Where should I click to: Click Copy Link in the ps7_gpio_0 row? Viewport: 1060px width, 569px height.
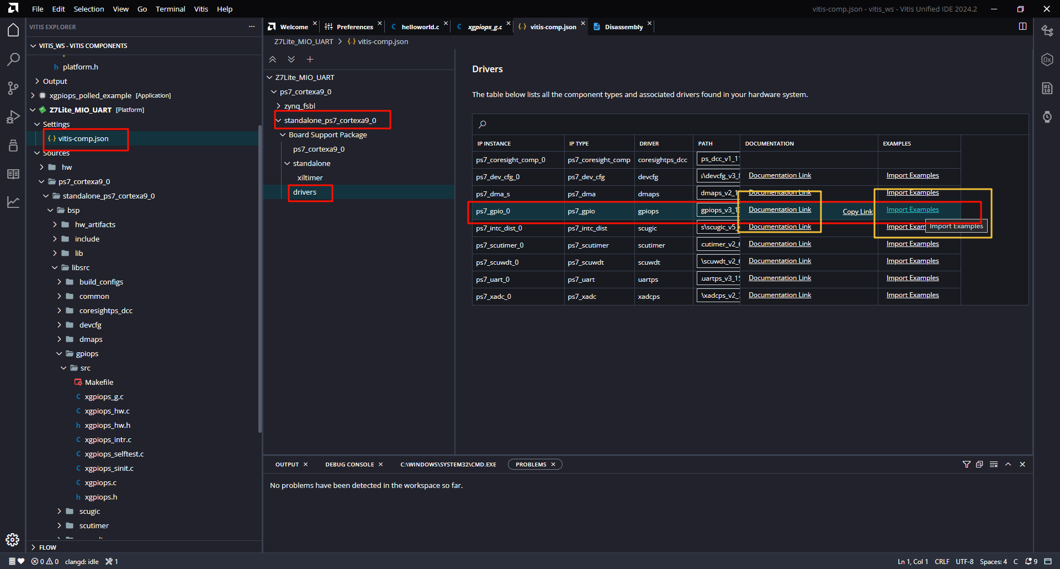857,212
